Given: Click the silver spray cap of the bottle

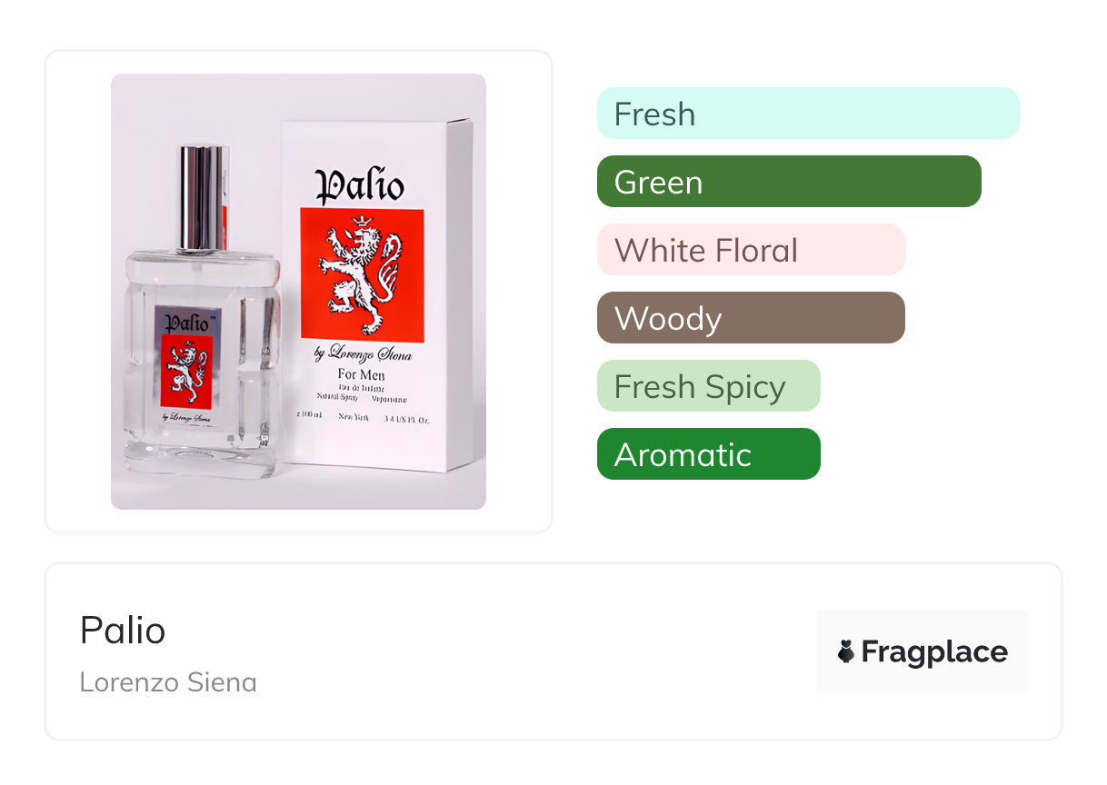Looking at the screenshot, I should [x=202, y=198].
